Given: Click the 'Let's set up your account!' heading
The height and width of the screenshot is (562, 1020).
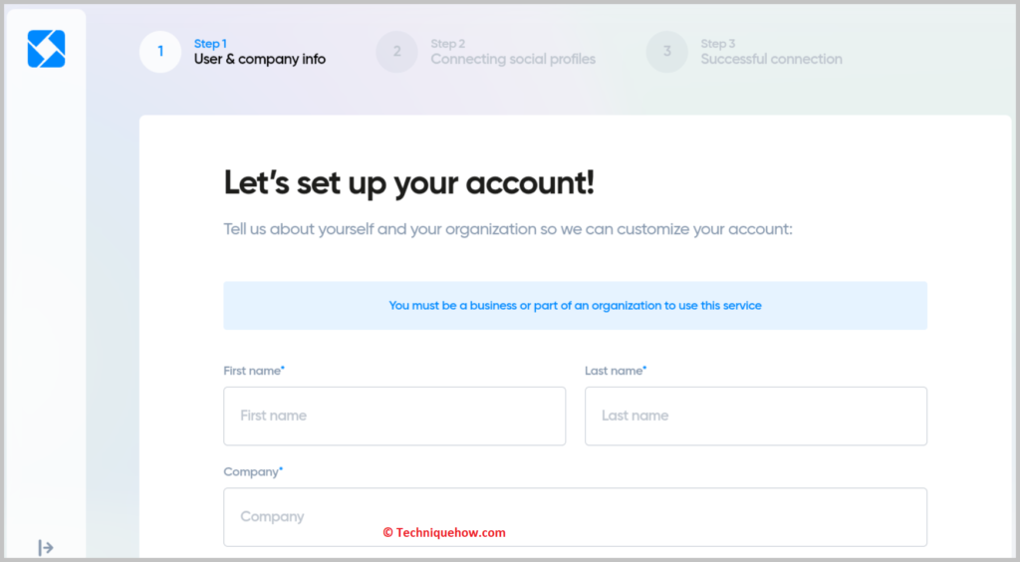Looking at the screenshot, I should click(x=409, y=182).
